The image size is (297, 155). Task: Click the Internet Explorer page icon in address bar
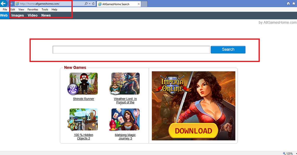(x=17, y=4)
